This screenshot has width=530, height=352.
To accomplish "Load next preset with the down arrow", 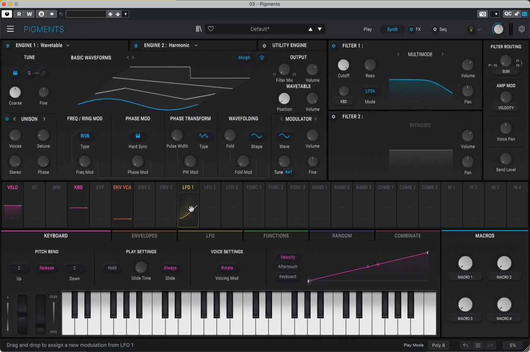I will pos(320,29).
